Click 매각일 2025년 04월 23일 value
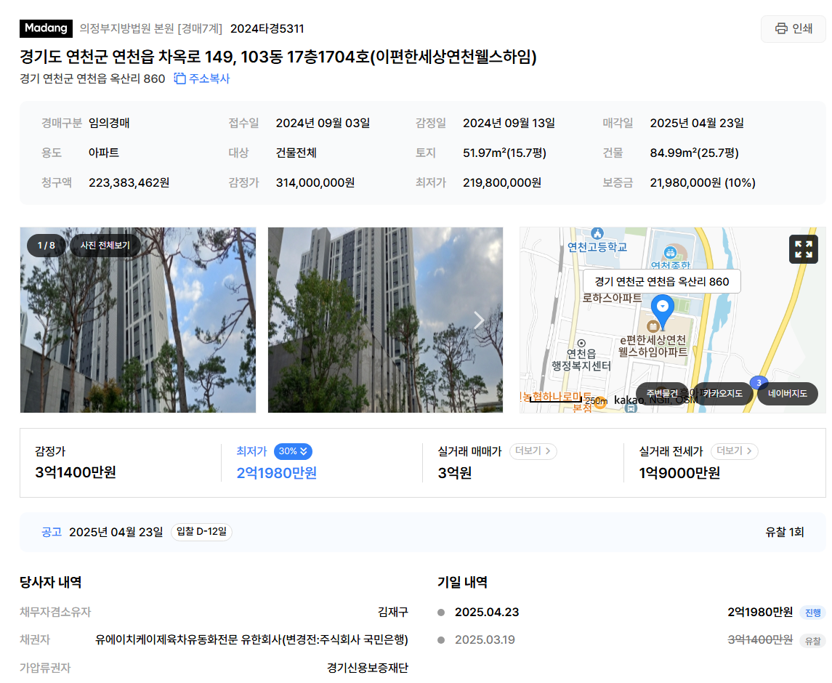The height and width of the screenshot is (683, 832). pyautogui.click(x=697, y=123)
